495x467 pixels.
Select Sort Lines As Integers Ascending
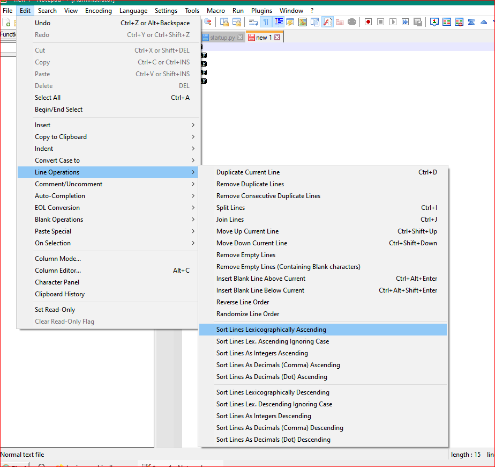pos(323,353)
